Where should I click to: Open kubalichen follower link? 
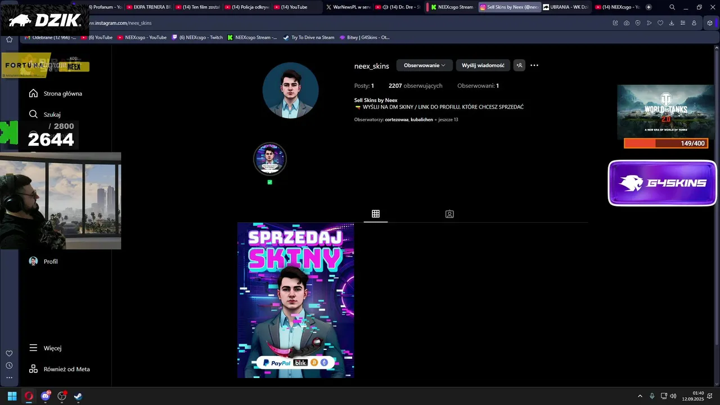(422, 120)
